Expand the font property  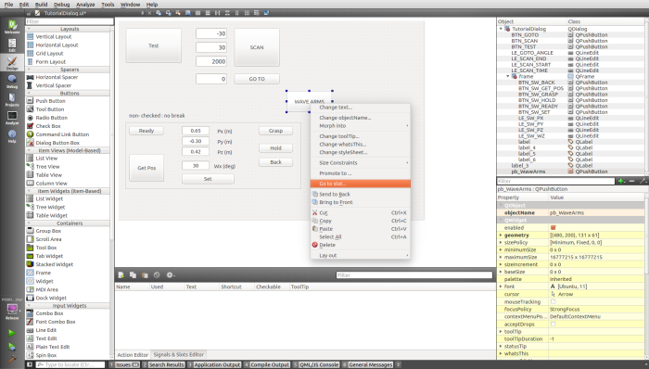click(x=501, y=286)
